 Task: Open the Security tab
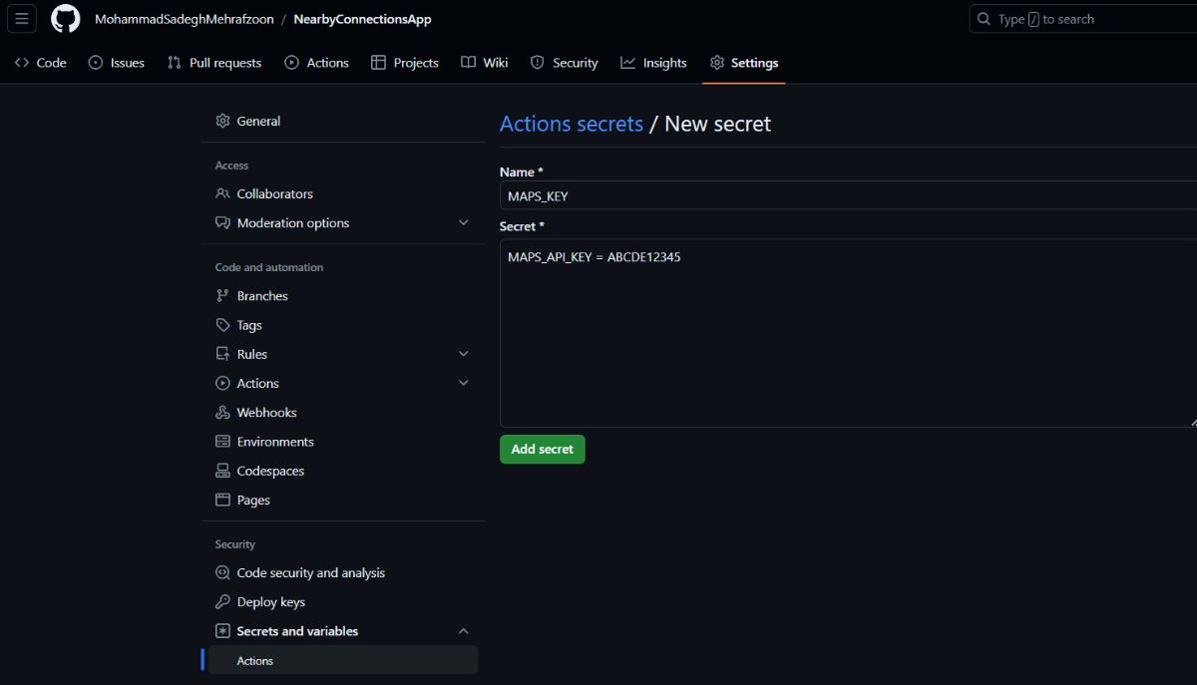(x=565, y=63)
